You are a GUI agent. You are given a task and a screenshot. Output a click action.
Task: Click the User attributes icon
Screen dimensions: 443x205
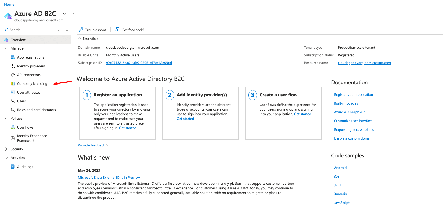(x=13, y=92)
